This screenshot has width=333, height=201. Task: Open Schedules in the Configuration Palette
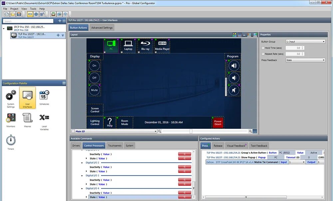pos(44,97)
